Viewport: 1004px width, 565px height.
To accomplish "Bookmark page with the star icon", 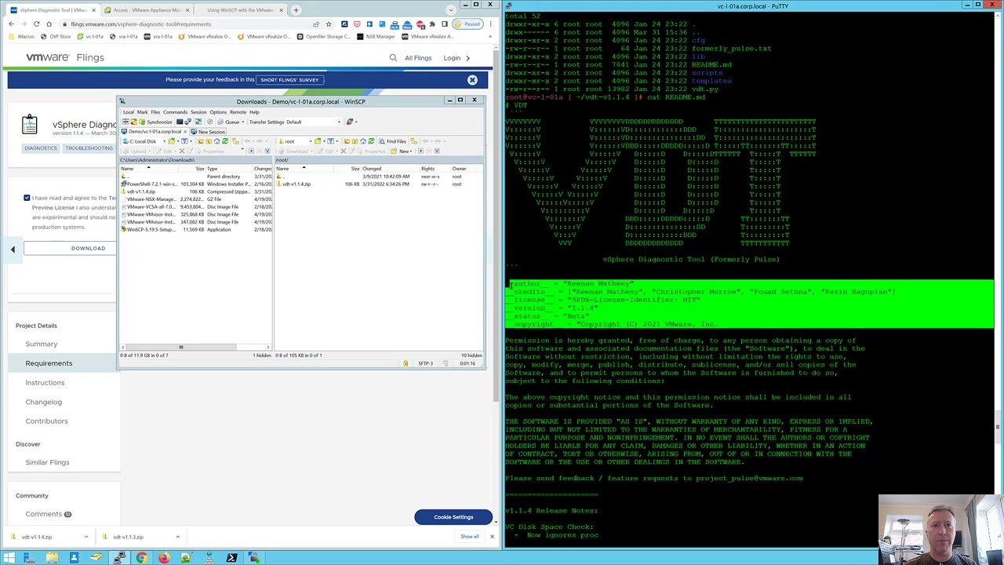I will [x=329, y=24].
